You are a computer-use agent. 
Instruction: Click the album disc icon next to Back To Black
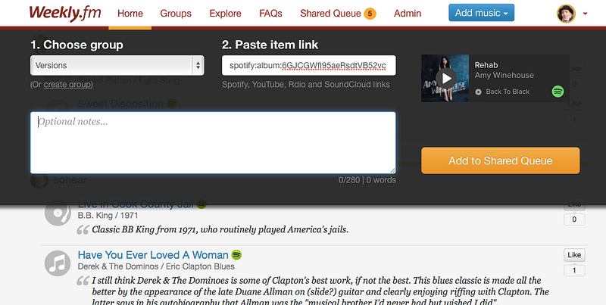coord(479,92)
